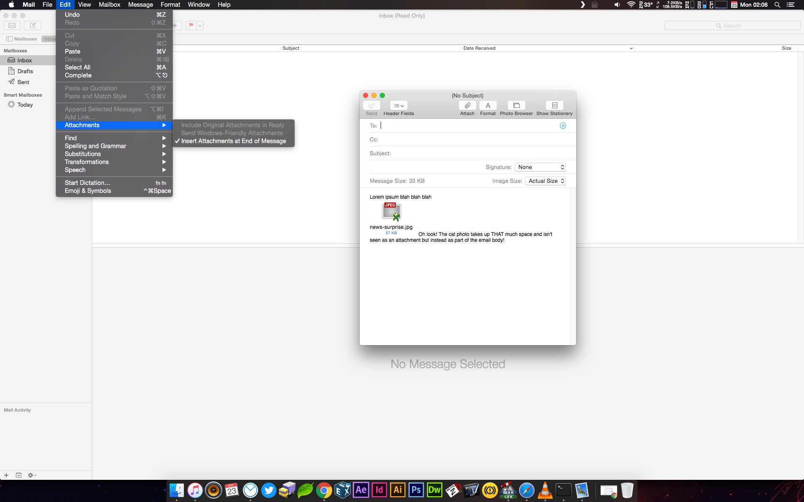Choose Select All from Edit menu

pyautogui.click(x=77, y=67)
